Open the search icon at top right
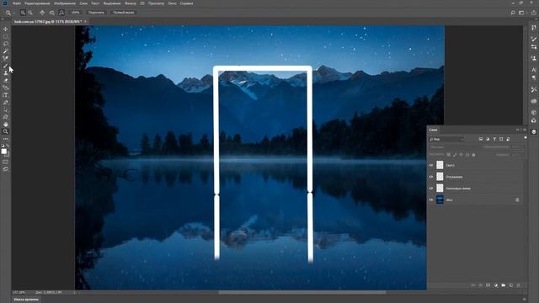 (x=513, y=13)
